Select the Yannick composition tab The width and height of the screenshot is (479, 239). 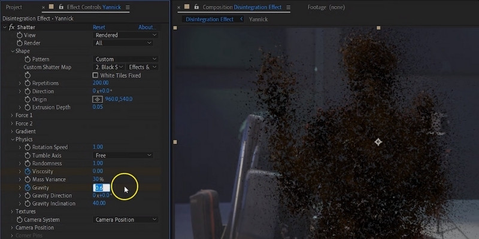tap(259, 19)
